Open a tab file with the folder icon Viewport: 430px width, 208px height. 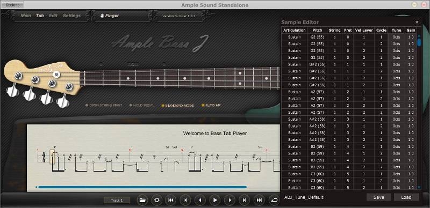[x=142, y=200]
